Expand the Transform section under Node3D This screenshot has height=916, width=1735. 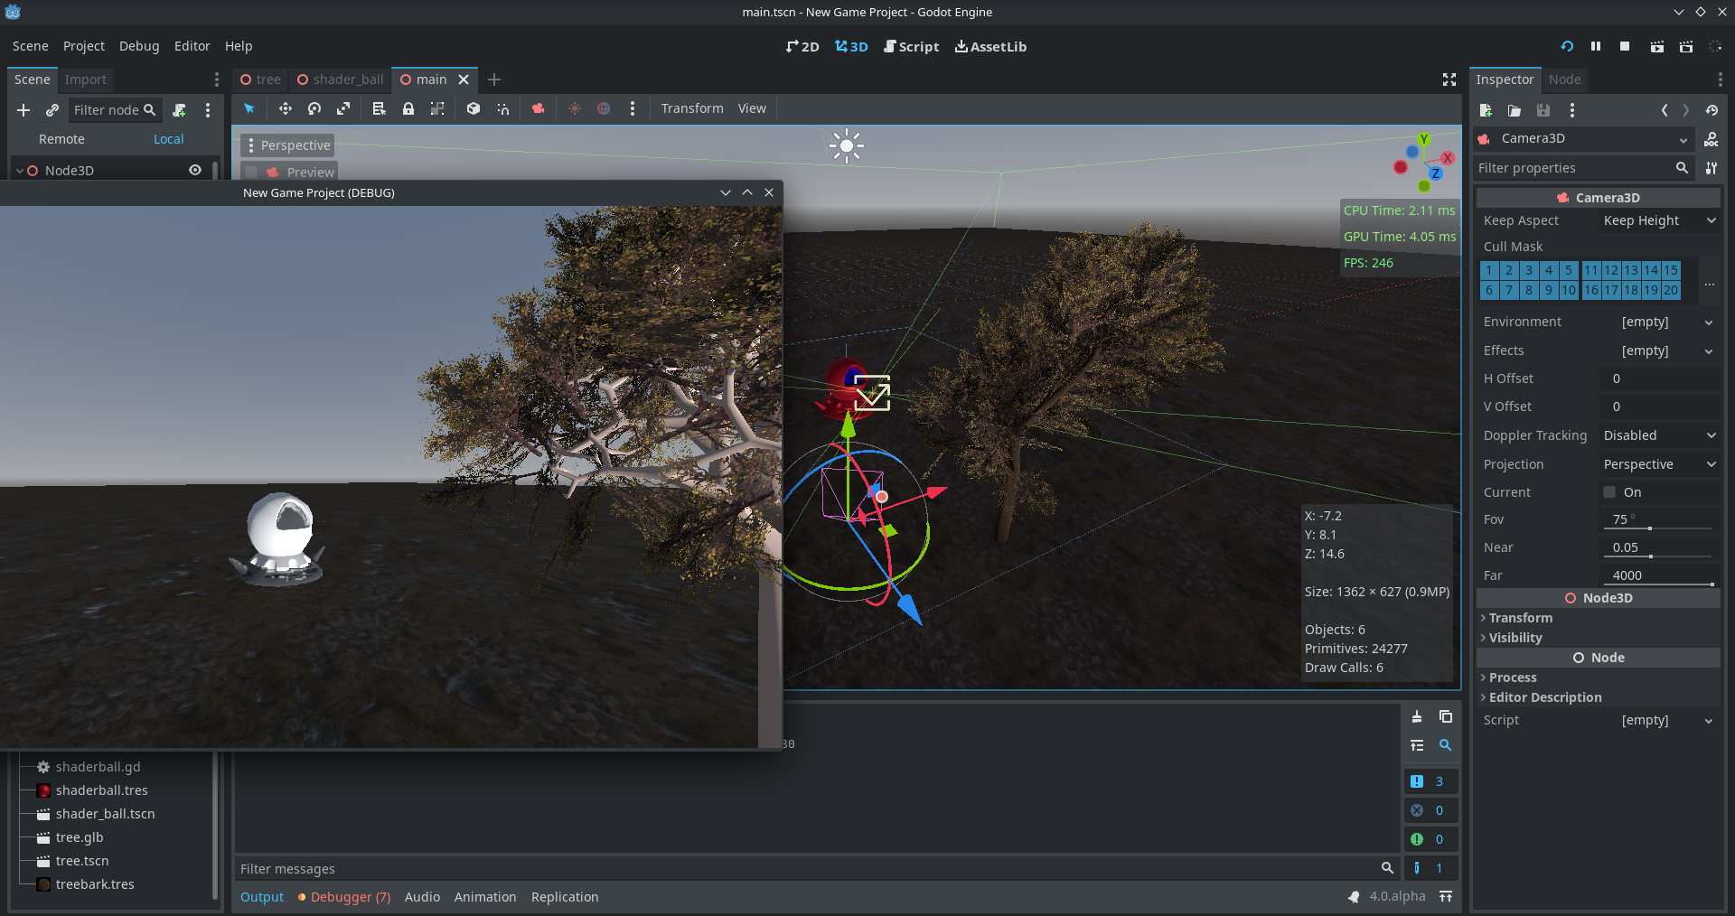pos(1521,618)
